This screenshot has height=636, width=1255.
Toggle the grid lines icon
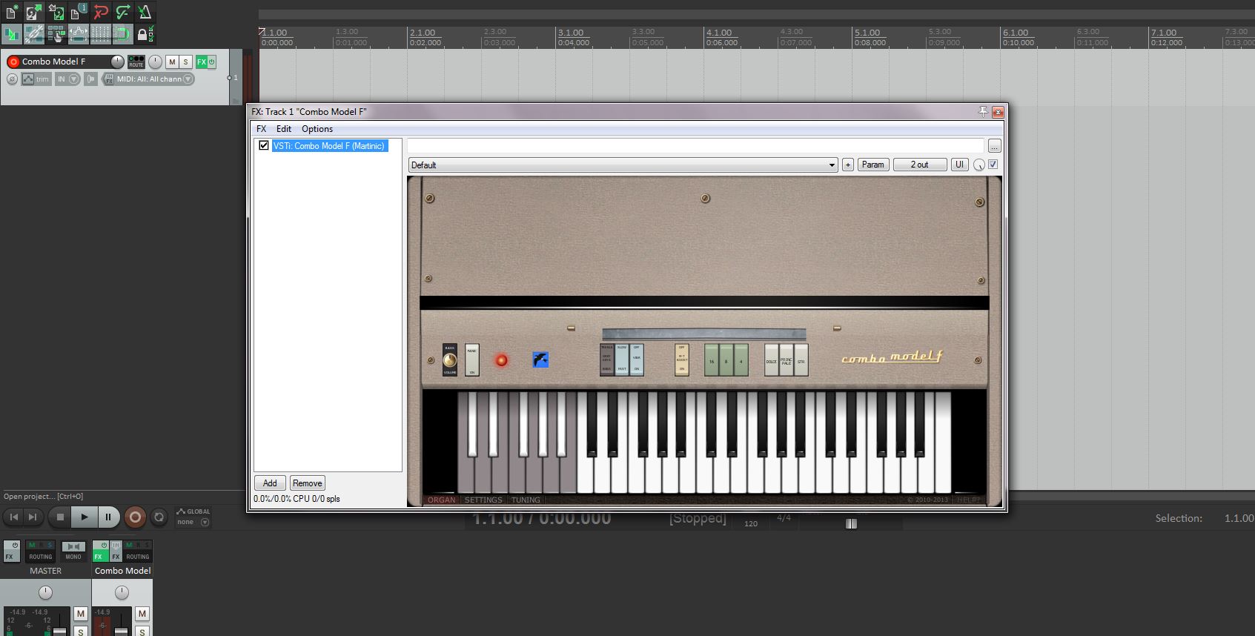point(100,33)
